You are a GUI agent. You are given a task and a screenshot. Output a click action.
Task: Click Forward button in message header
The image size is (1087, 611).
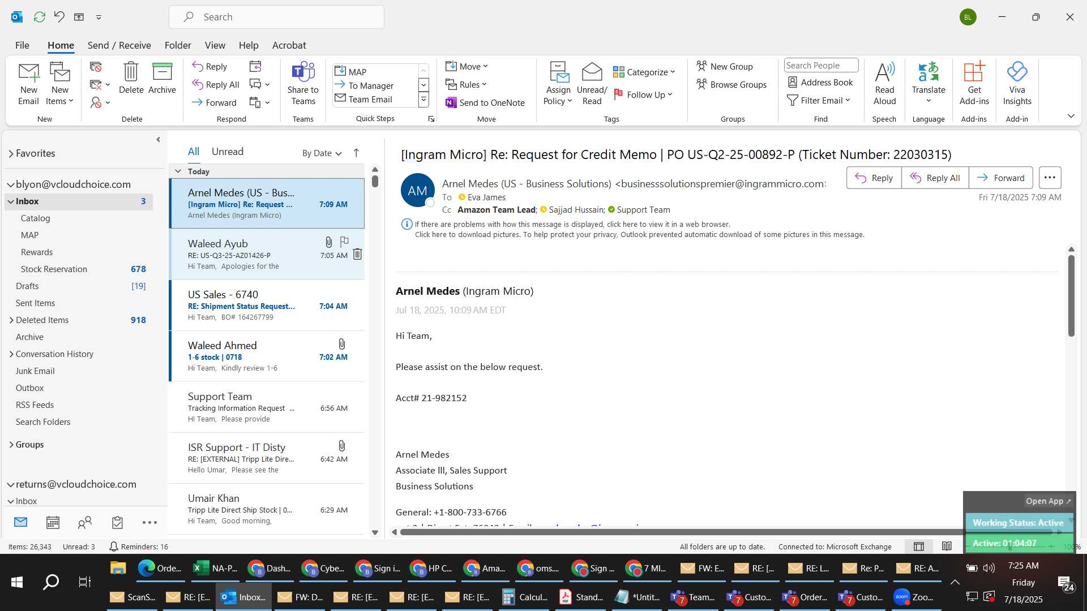[x=1000, y=178]
